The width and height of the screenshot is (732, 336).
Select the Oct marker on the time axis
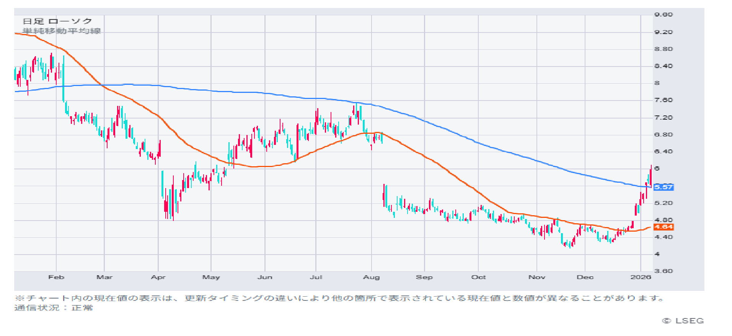click(478, 277)
